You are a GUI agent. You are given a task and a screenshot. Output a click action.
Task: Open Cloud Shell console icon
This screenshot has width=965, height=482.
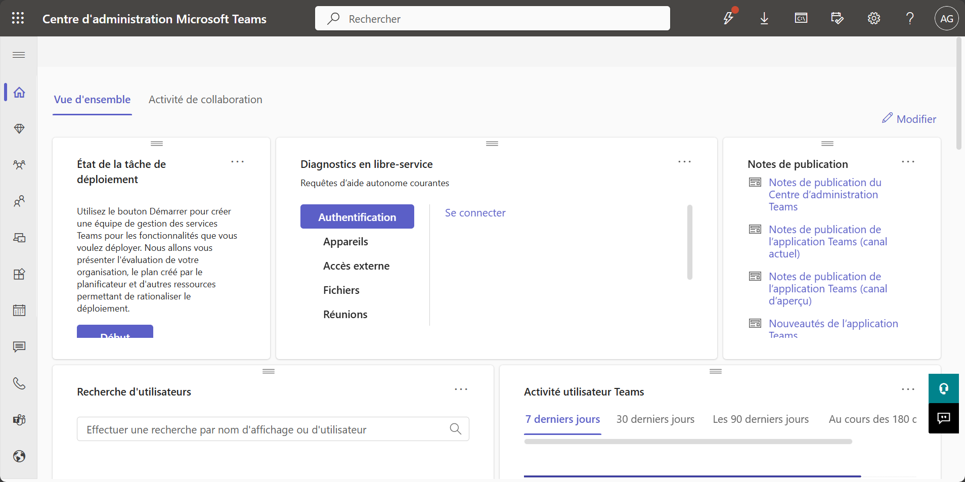[x=801, y=19]
